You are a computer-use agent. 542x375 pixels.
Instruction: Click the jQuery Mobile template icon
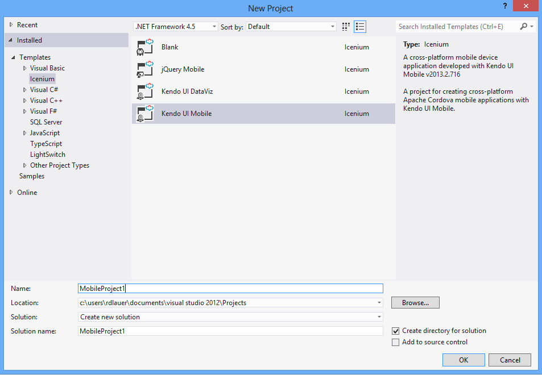pyautogui.click(x=145, y=69)
